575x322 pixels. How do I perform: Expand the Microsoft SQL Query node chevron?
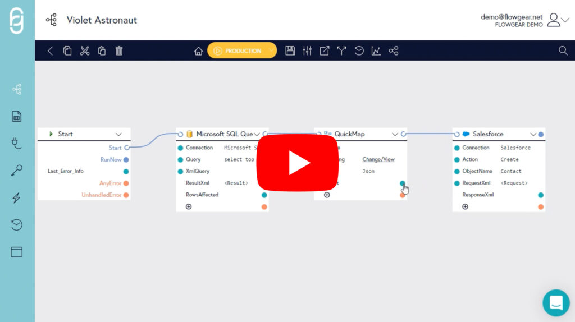[257, 134]
